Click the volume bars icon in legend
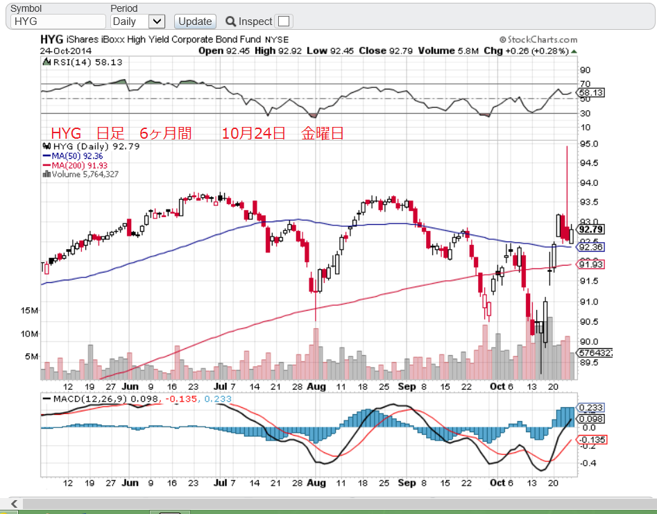Screen dimensions: 657x514 coord(46,174)
